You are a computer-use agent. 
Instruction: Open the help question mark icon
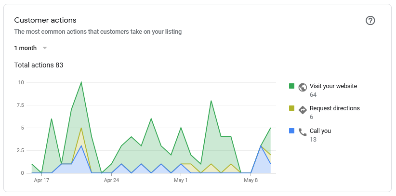[370, 20]
